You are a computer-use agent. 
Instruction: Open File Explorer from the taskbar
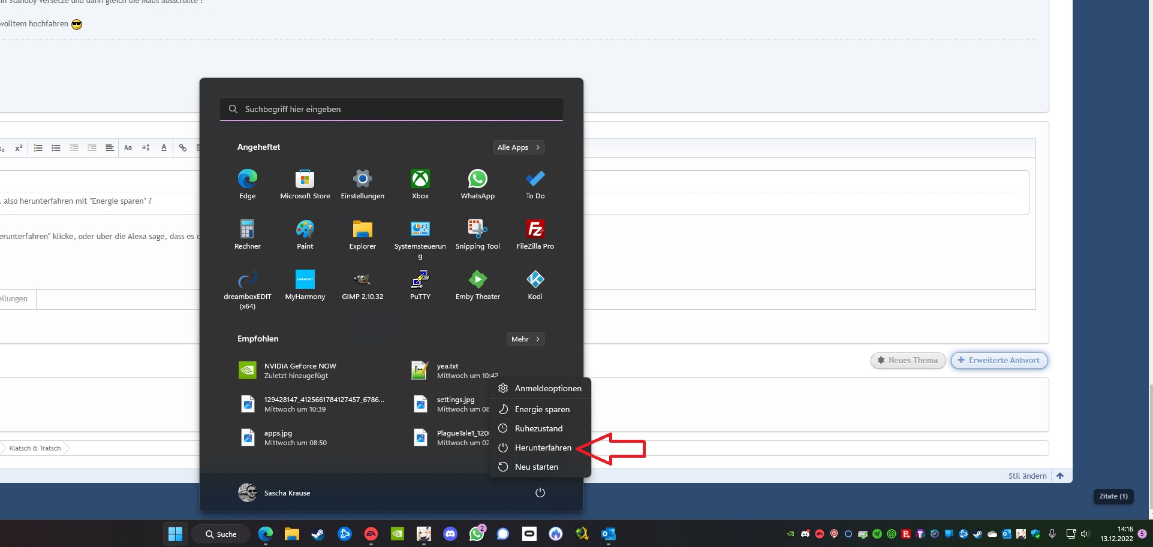click(x=291, y=534)
